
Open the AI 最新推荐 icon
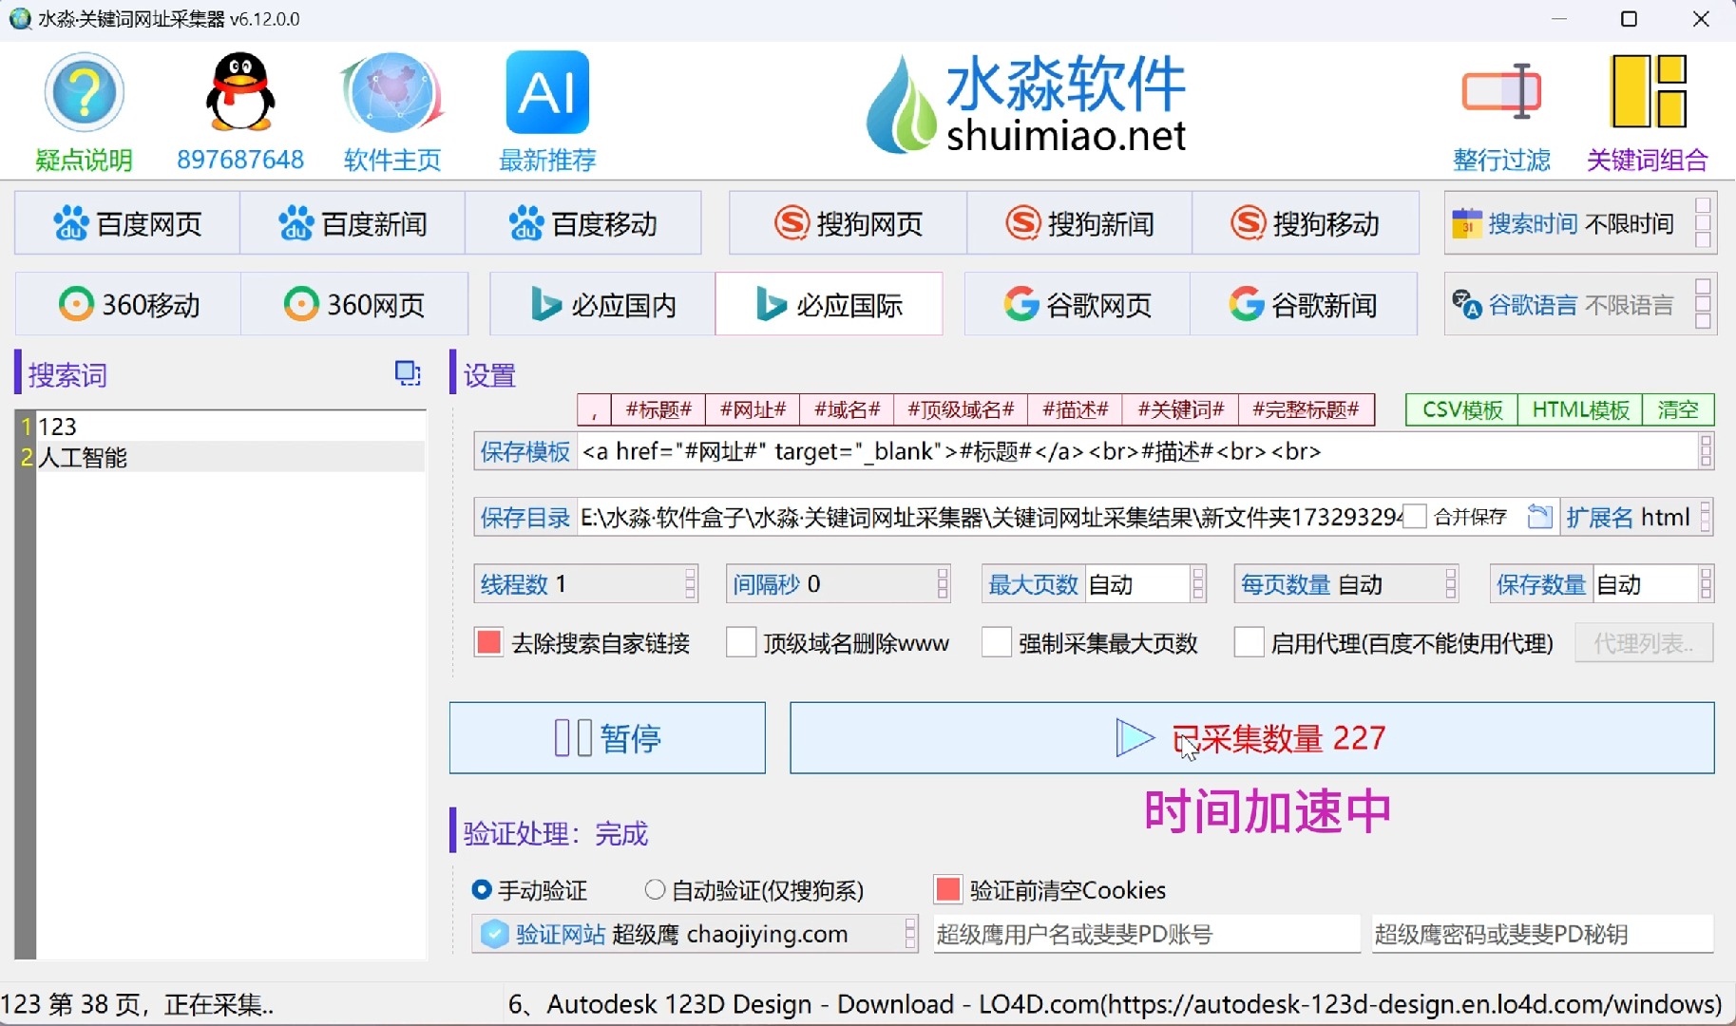547,112
